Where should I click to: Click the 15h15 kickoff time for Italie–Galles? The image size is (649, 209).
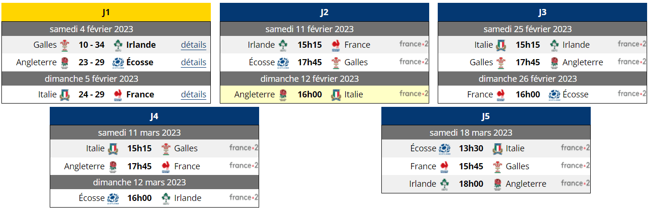(x=139, y=148)
